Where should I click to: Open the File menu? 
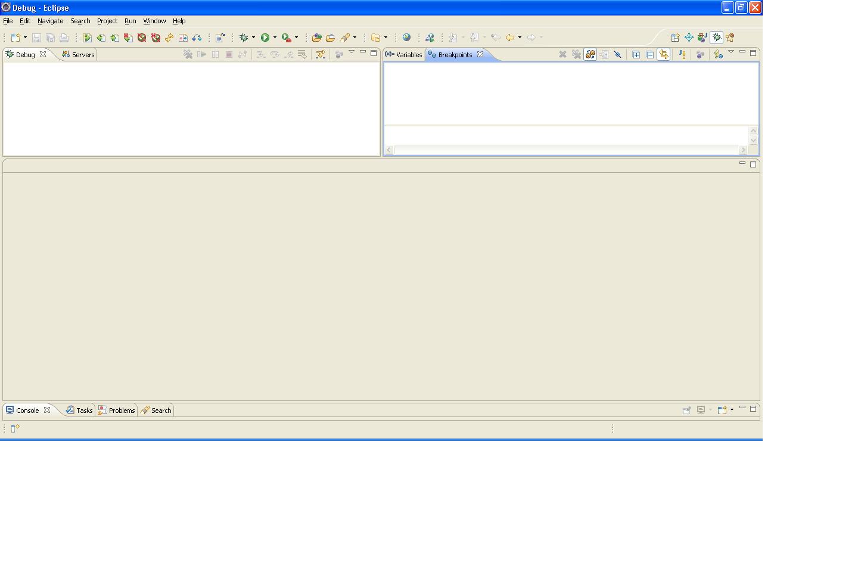8,21
